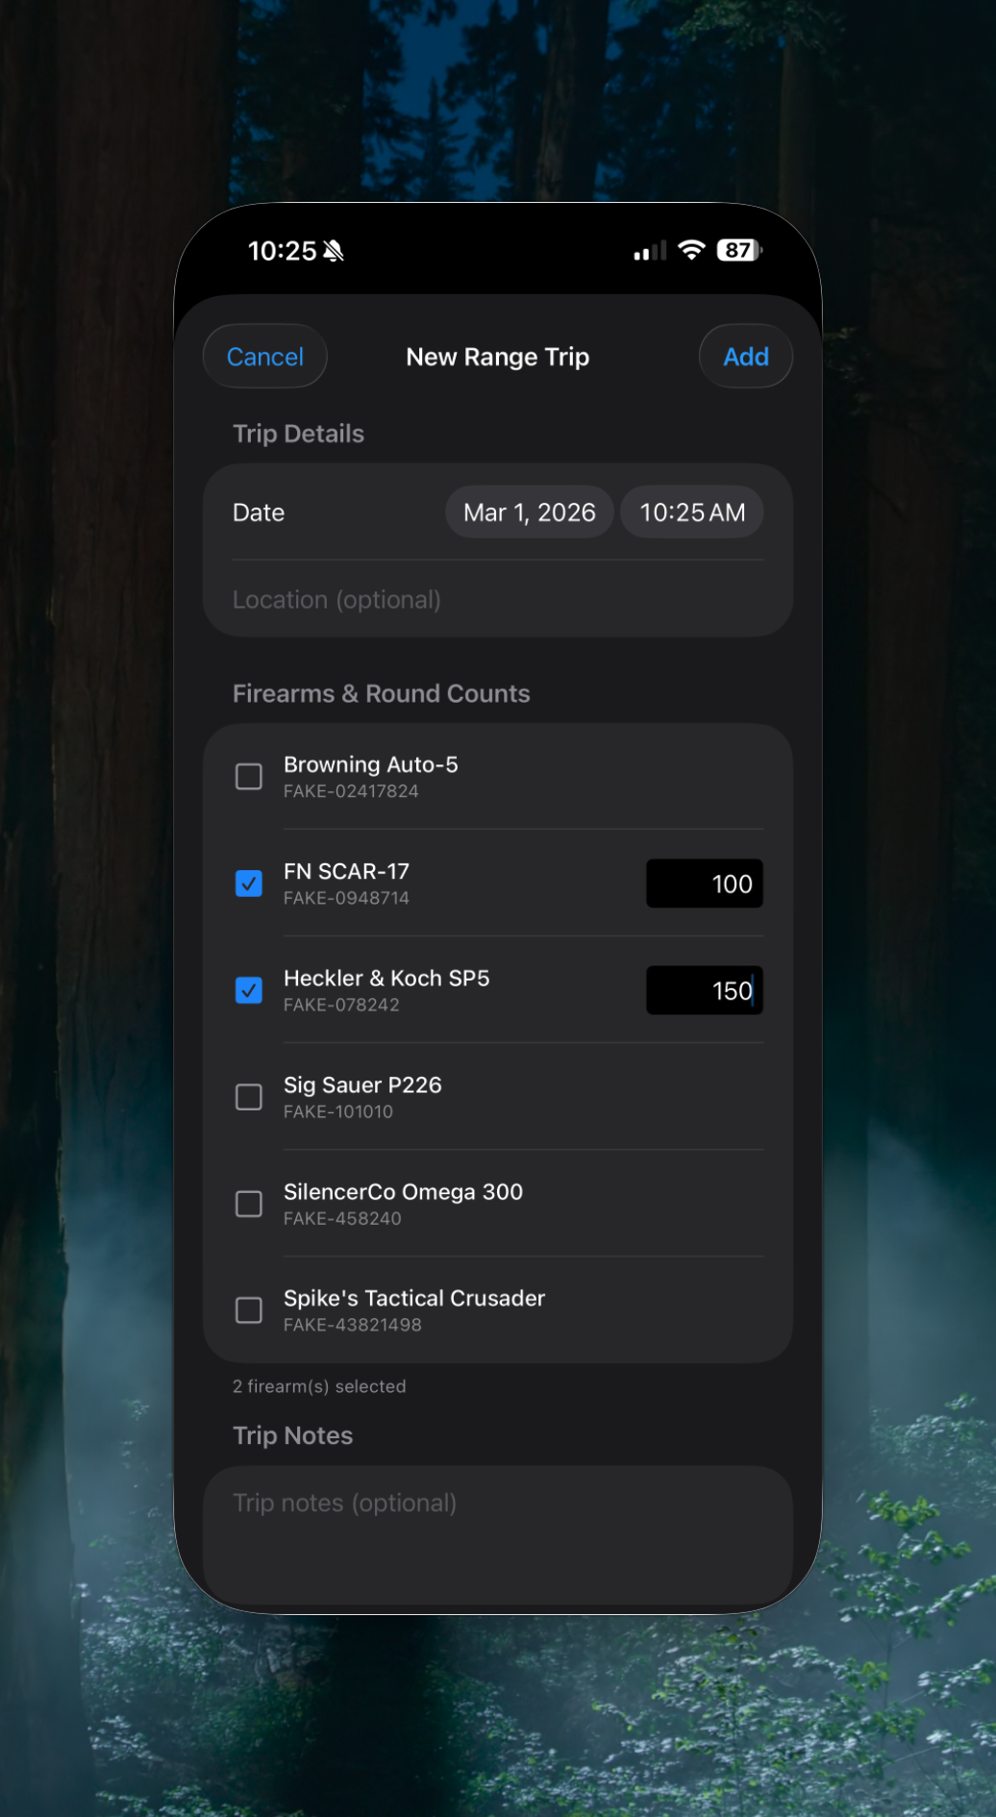
Task: Tap the cellular signal bars icon
Action: click(650, 251)
